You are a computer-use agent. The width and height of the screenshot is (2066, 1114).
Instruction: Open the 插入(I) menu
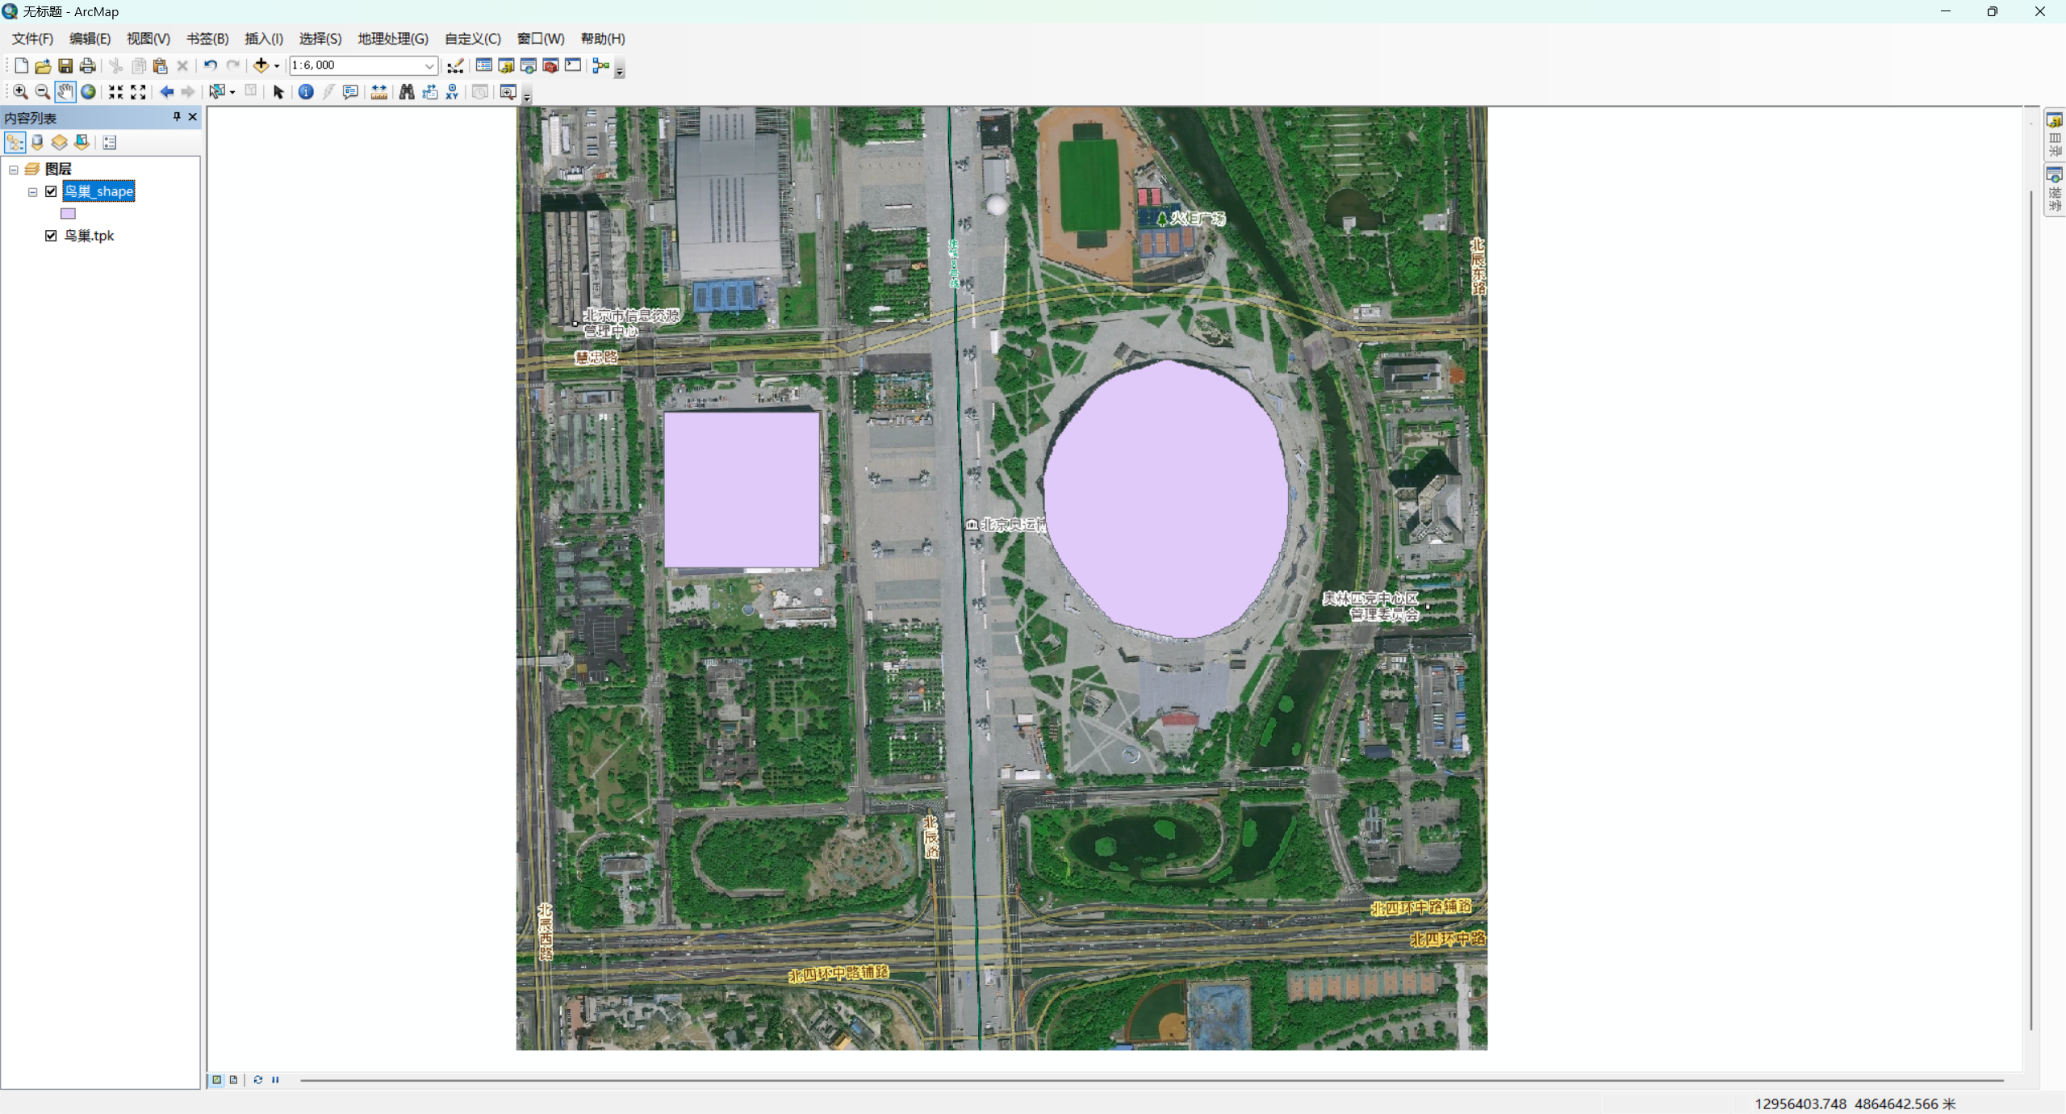point(264,39)
